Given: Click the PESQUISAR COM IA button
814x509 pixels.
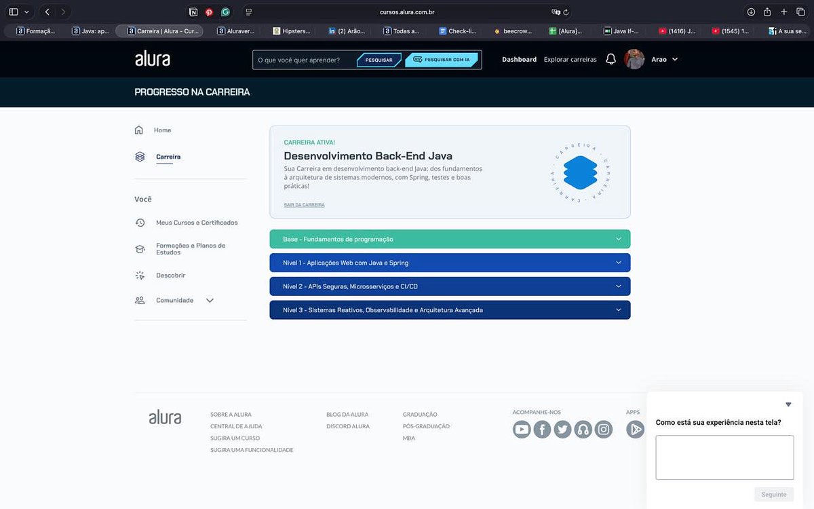Looking at the screenshot, I should coord(442,60).
